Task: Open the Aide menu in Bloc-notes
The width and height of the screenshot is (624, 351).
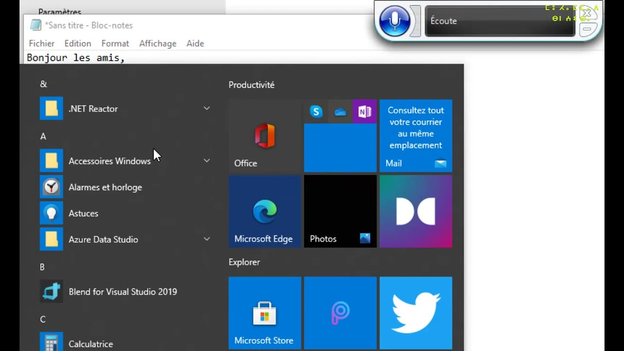Action: coord(195,43)
